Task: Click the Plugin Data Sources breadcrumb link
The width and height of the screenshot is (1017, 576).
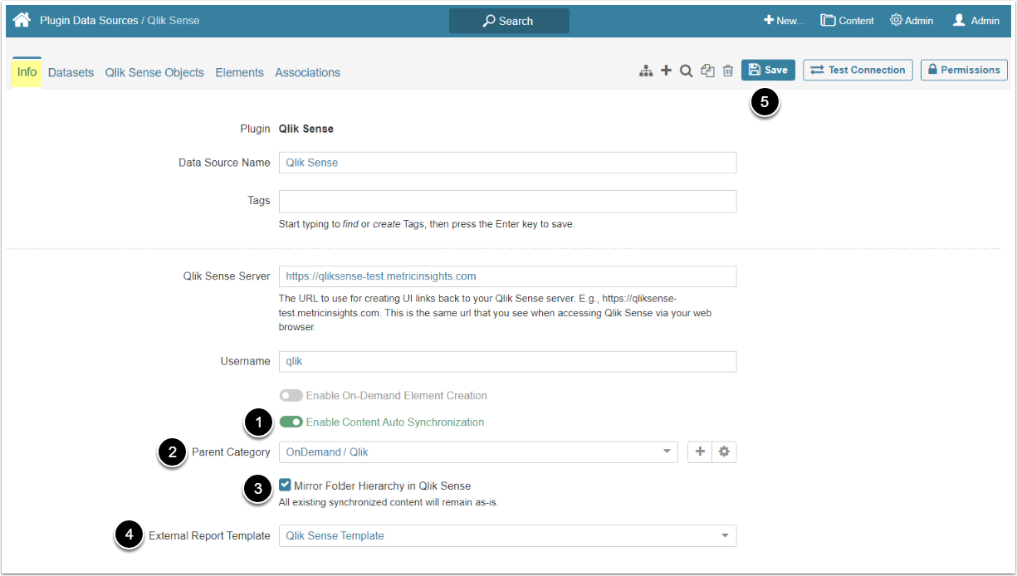Action: tap(89, 20)
